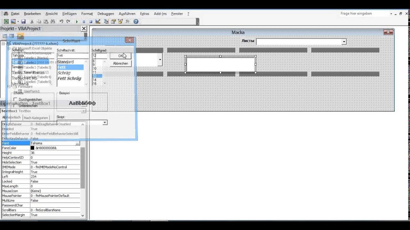The image size is (410, 230).
Task: Enable the Unterstrichen checkbox
Action: pyautogui.click(x=15, y=106)
